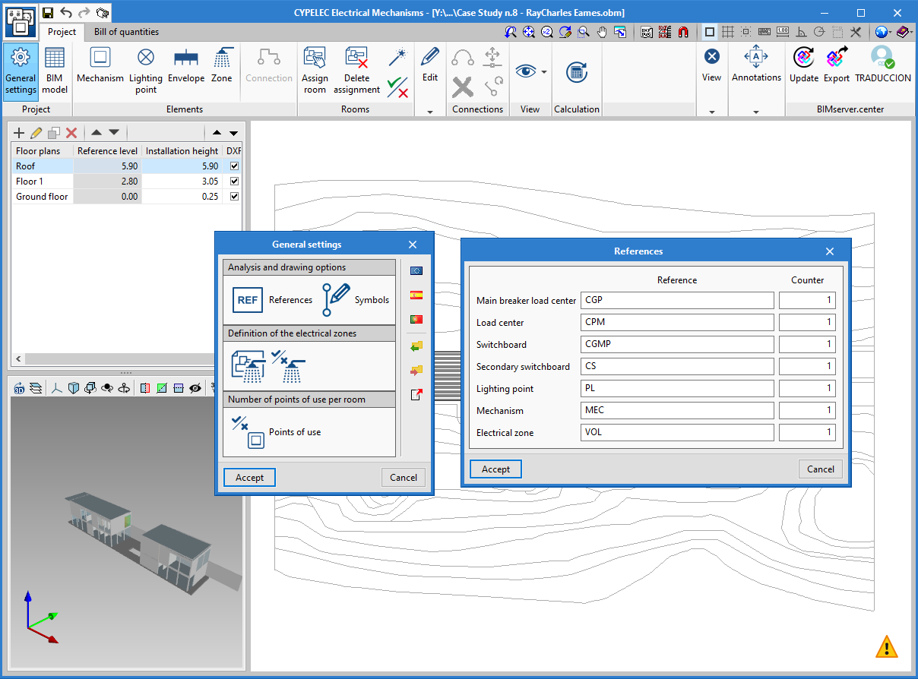Screen dimensions: 918x679
Task: Open Points of use settings
Action: [277, 432]
